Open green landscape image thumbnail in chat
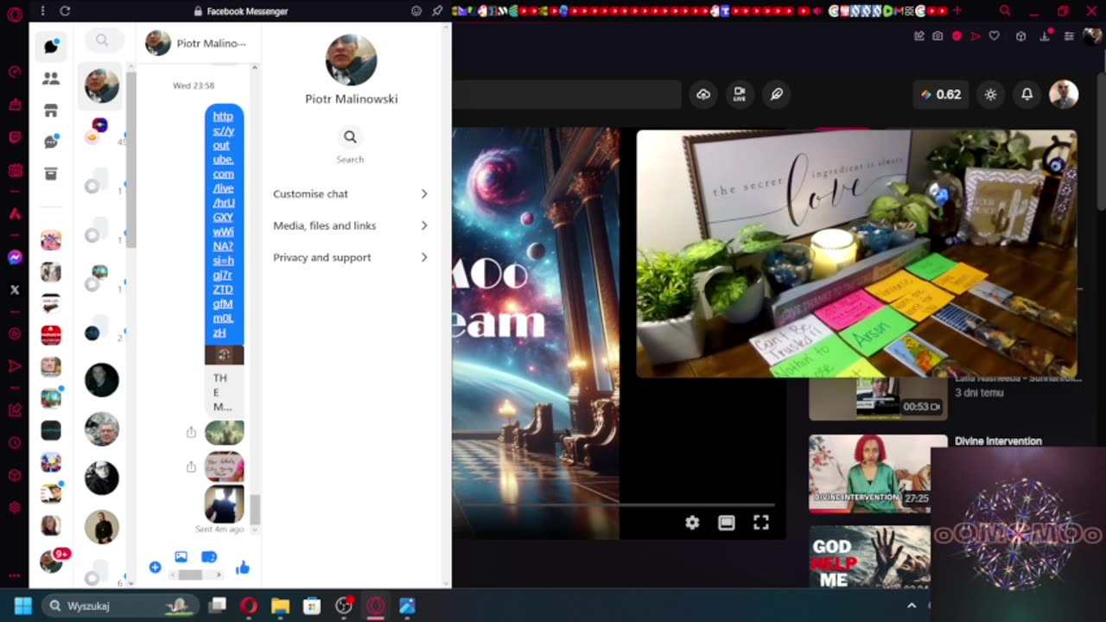This screenshot has height=622, width=1106. [x=224, y=433]
